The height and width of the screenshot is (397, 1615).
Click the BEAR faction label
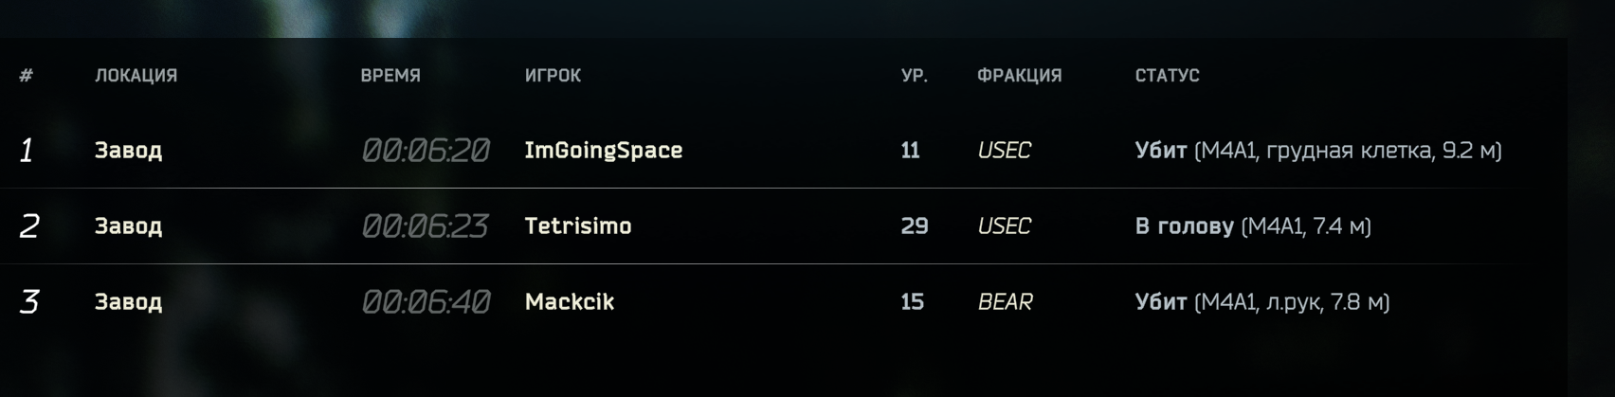[1005, 302]
